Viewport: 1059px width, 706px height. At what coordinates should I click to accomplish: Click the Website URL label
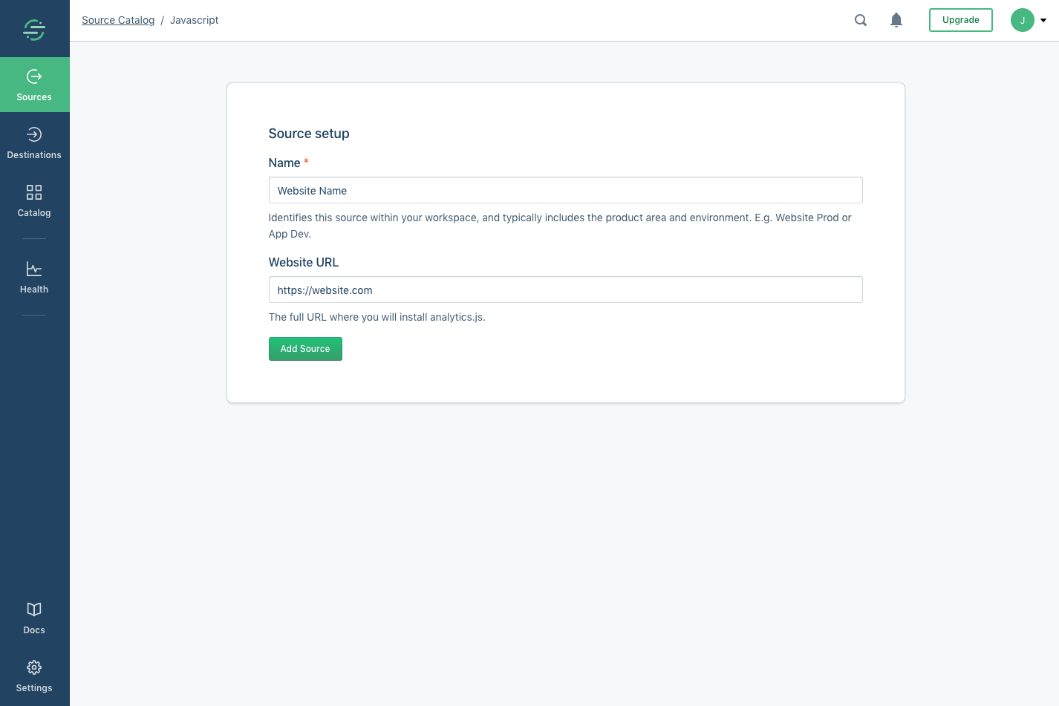[x=304, y=262]
